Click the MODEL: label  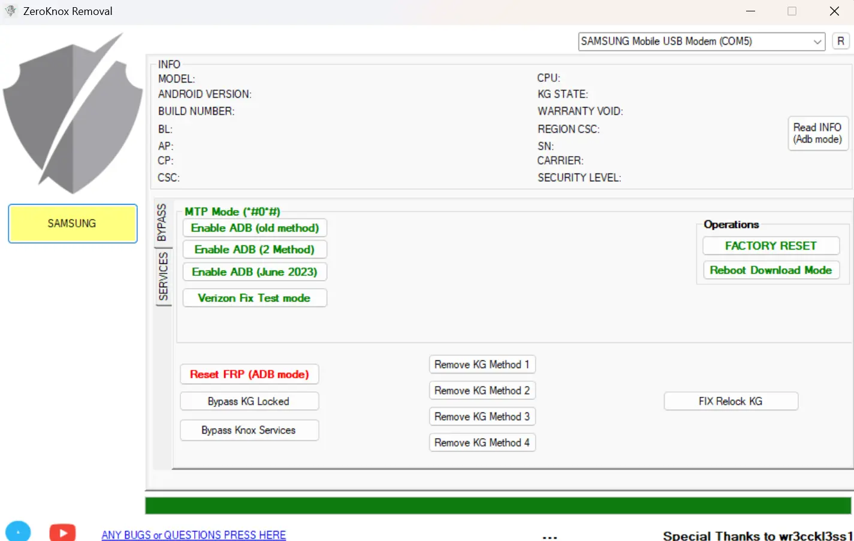[177, 79]
